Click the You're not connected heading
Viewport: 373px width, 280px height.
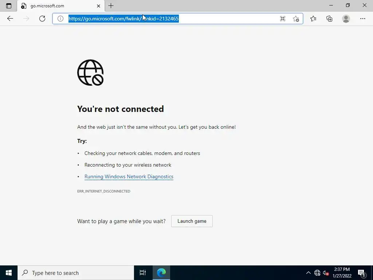(x=120, y=109)
